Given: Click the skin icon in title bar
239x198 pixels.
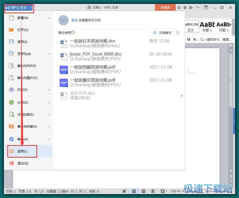Looking at the screenshot, I should (x=179, y=7).
